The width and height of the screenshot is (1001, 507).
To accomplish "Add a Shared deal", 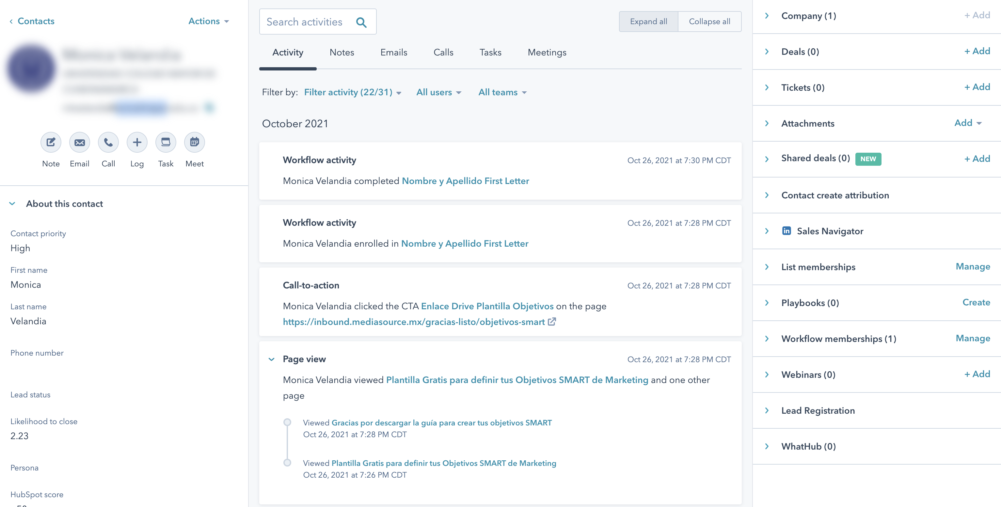I will pos(977,159).
